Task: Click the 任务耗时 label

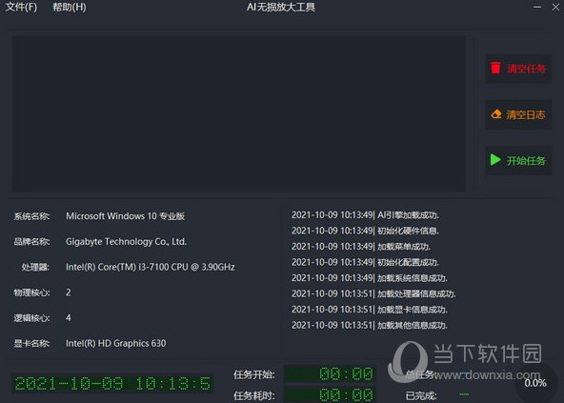Action: pyautogui.click(x=254, y=395)
